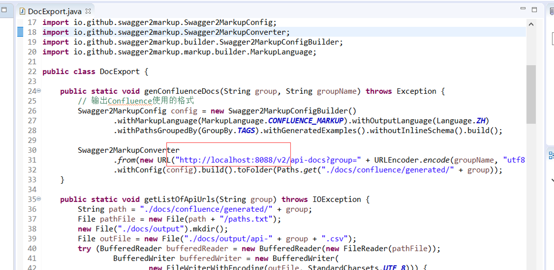Click Swagger2MarkupConverter on line 30
The height and width of the screenshot is (270, 554).
tap(128, 150)
